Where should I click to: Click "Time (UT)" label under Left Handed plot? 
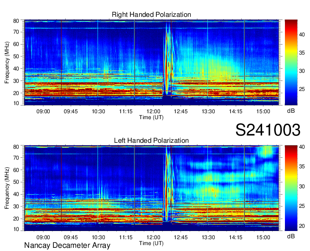click(151, 243)
